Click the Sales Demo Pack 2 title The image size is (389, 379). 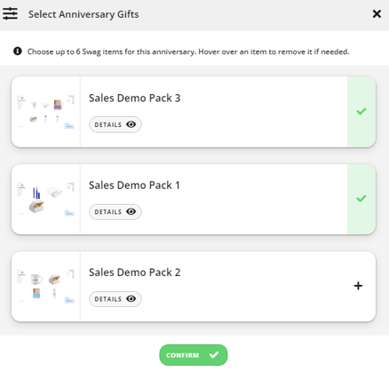134,272
